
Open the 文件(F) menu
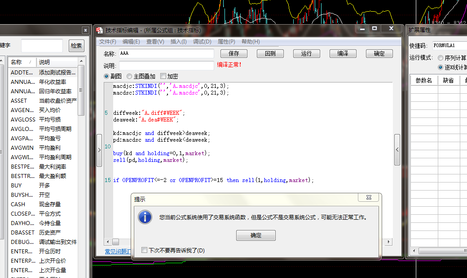(x=107, y=42)
